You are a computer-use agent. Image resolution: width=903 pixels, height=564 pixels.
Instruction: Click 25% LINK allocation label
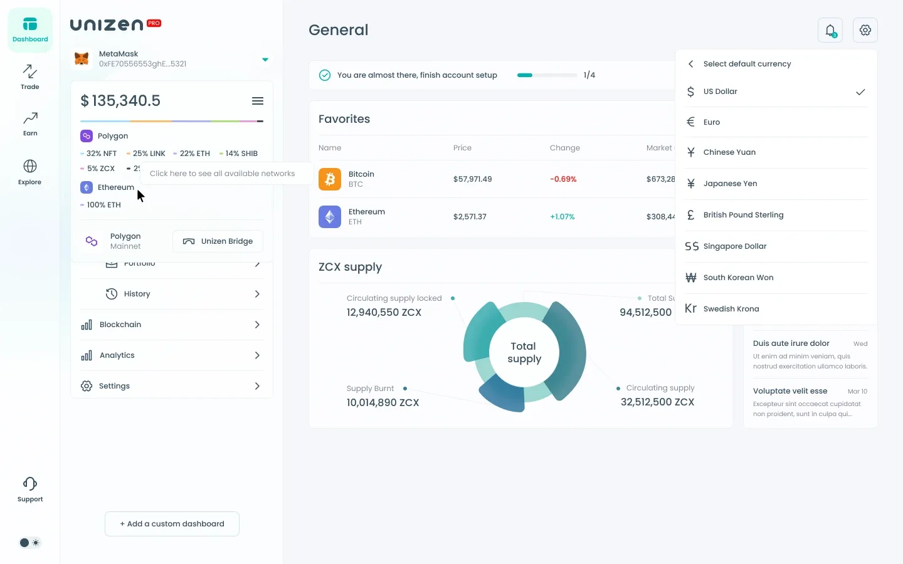(x=146, y=154)
